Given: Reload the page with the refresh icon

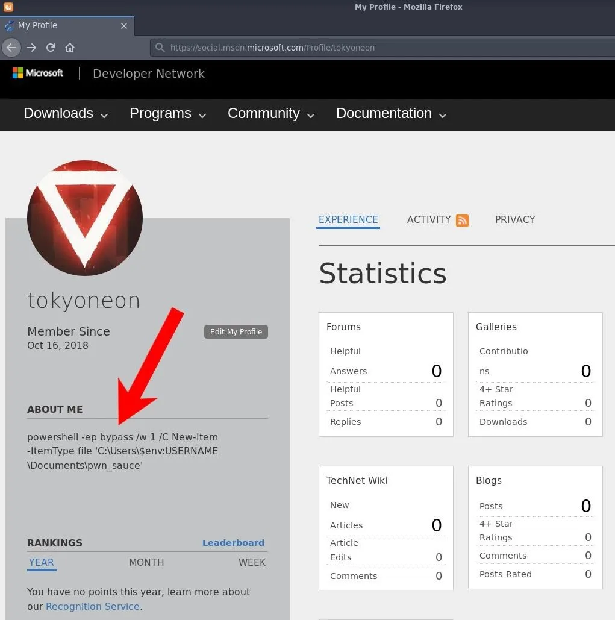Looking at the screenshot, I should [51, 48].
